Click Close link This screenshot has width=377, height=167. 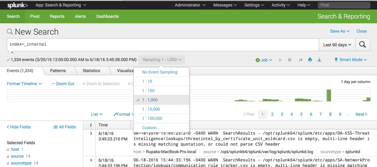(362, 31)
